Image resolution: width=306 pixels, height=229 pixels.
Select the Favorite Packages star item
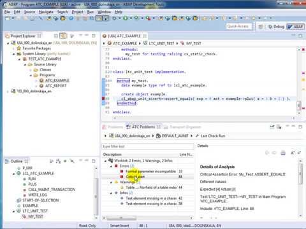(x=34, y=48)
